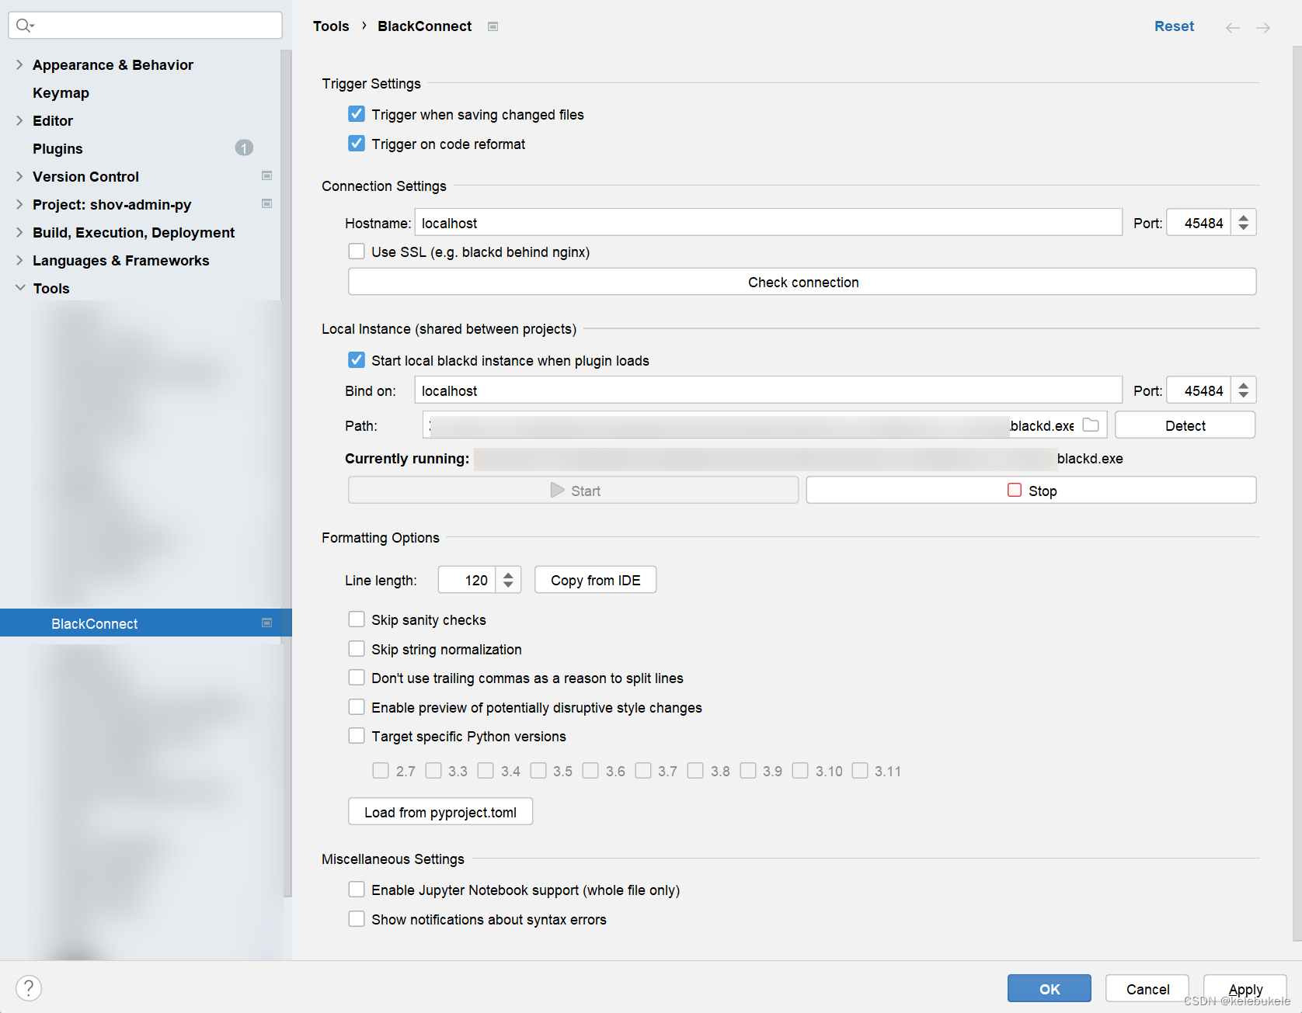Enable Use SSL option
The height and width of the screenshot is (1013, 1302).
click(x=357, y=251)
